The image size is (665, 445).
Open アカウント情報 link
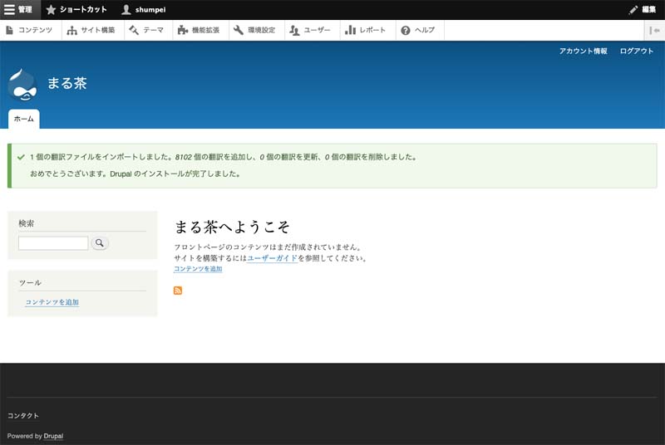[x=584, y=51]
